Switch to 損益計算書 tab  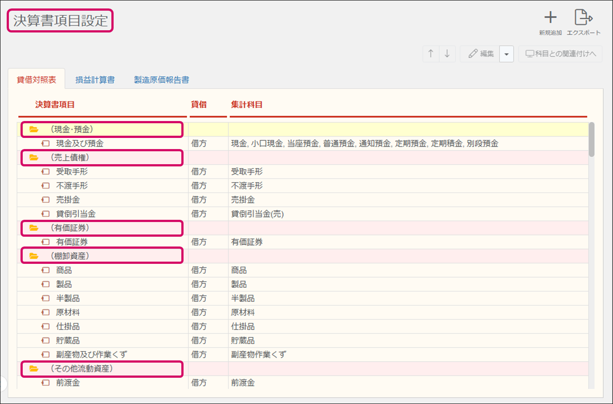[95, 80]
